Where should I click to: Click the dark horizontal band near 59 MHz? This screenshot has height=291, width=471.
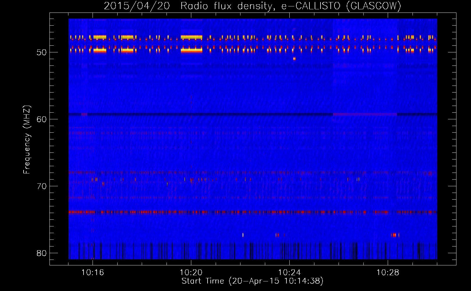click(x=253, y=114)
